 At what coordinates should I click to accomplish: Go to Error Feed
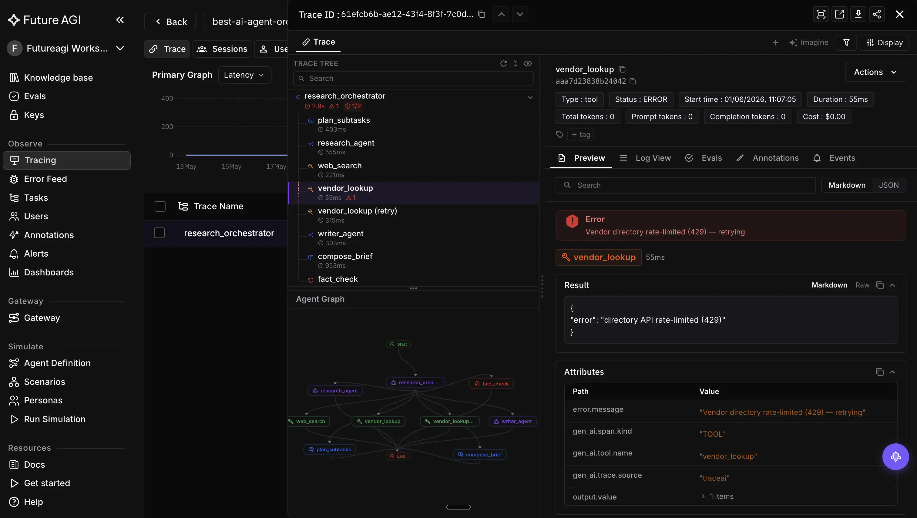point(45,179)
